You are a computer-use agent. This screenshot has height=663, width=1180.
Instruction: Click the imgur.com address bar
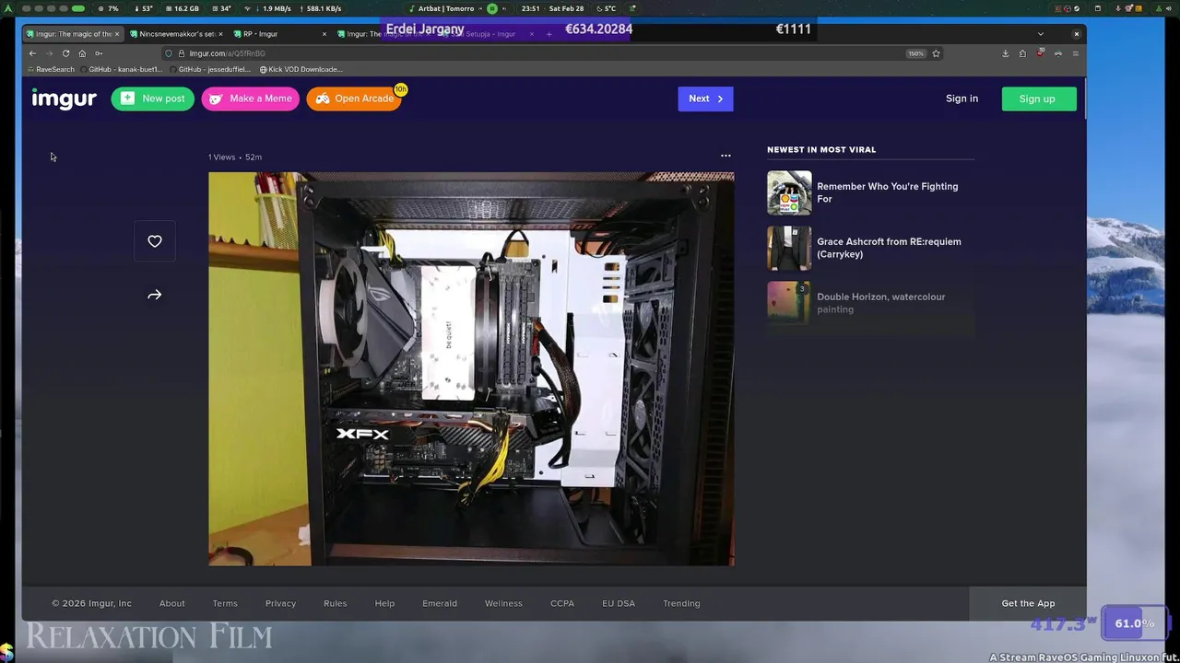pyautogui.click(x=553, y=53)
